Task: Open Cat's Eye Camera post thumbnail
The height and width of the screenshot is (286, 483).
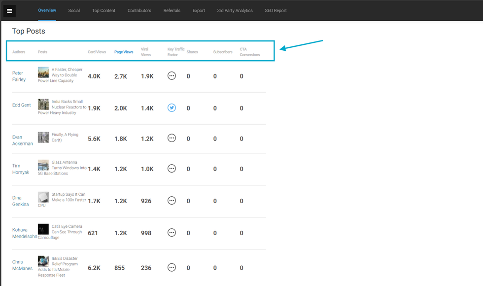Action: coord(43,229)
